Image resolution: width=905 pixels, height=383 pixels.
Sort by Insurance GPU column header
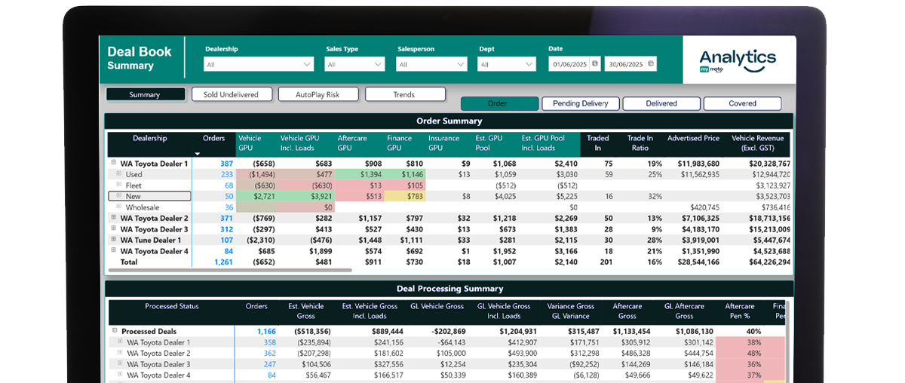tap(443, 142)
